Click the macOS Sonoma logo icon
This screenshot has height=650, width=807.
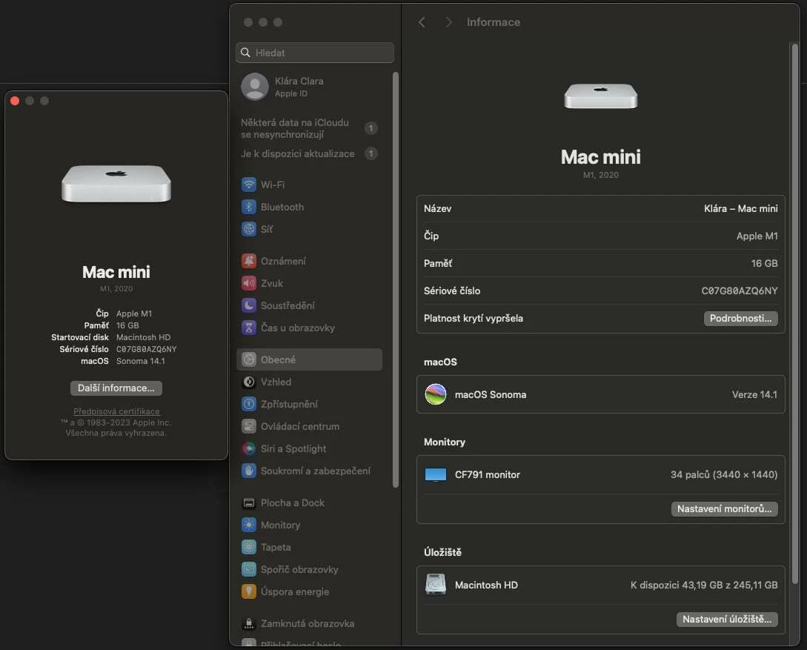coord(436,395)
